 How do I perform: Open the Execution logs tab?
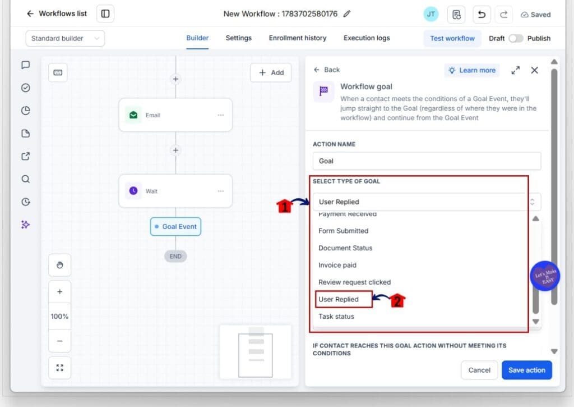367,38
